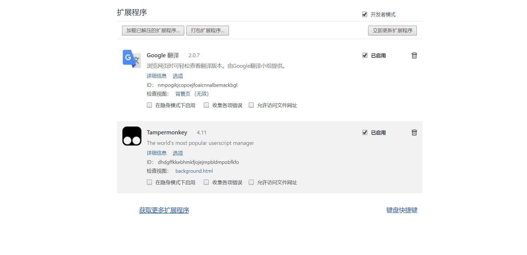Open 获取更多扩展程序 link
Screen dimensions: 527x255
coord(164,210)
